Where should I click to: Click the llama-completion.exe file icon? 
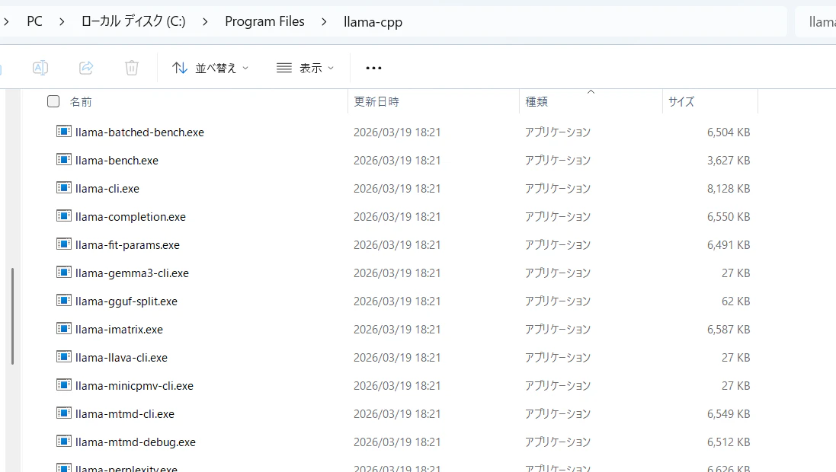64,215
